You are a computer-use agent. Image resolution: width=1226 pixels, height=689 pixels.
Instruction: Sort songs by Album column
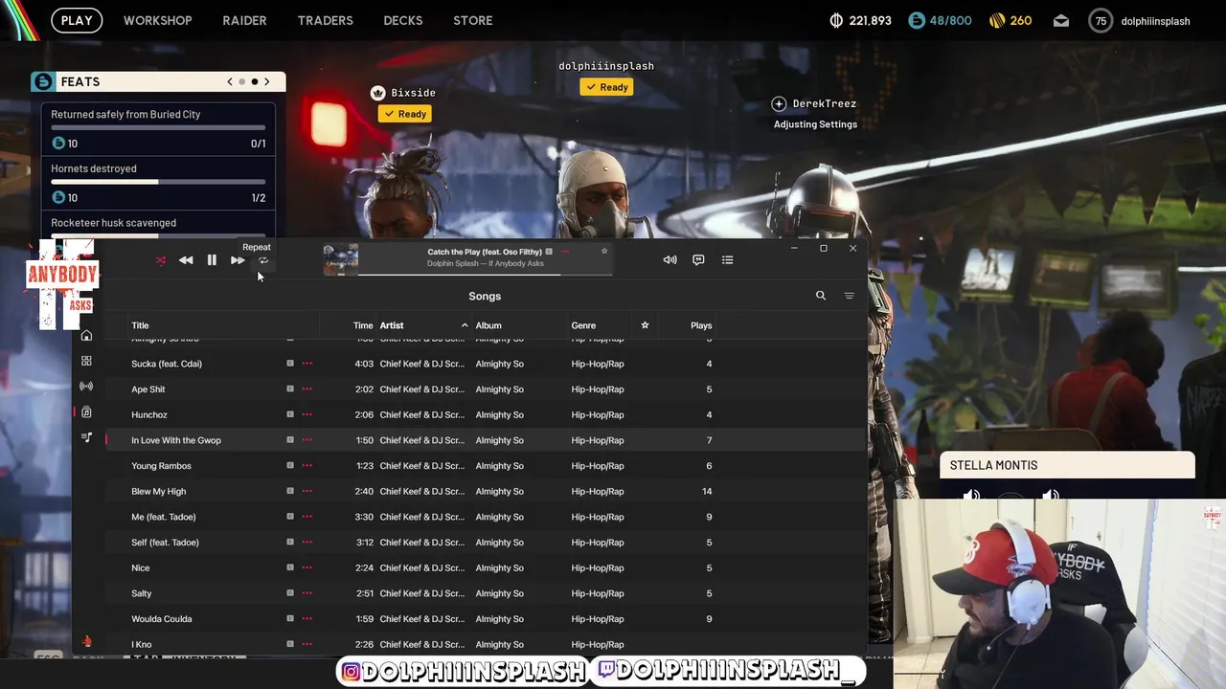488,325
